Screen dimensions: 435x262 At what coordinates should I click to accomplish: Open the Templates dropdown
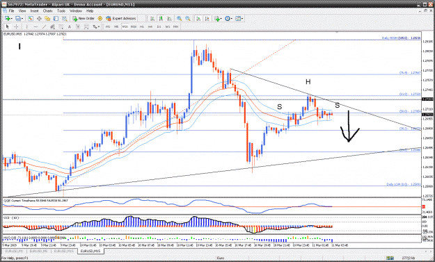pyautogui.click(x=239, y=19)
